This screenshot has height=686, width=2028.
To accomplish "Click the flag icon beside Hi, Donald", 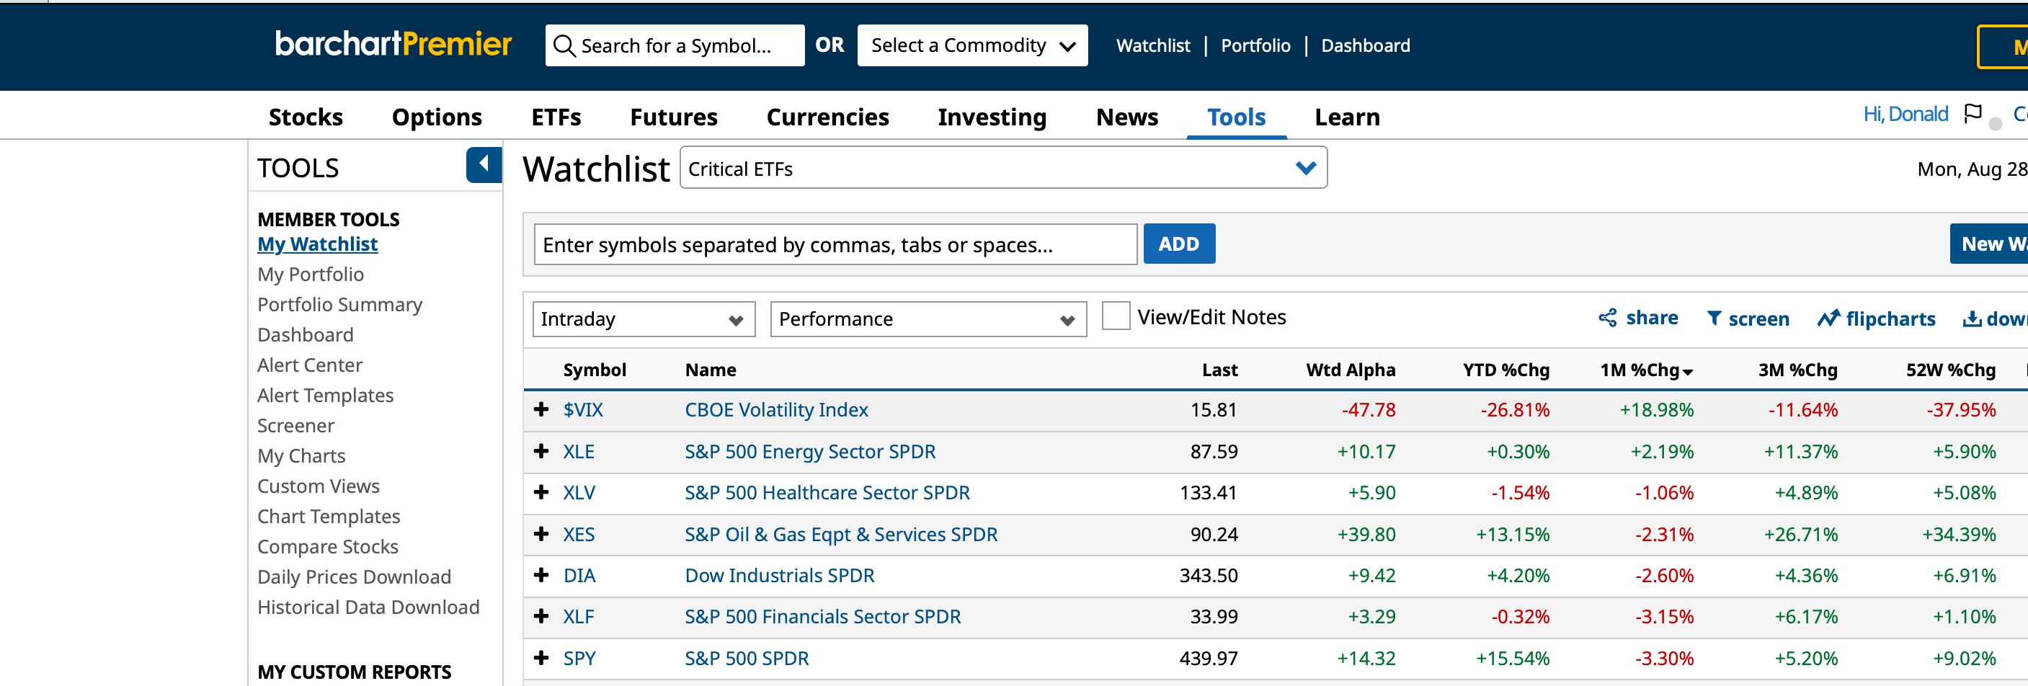I will click(x=1972, y=114).
